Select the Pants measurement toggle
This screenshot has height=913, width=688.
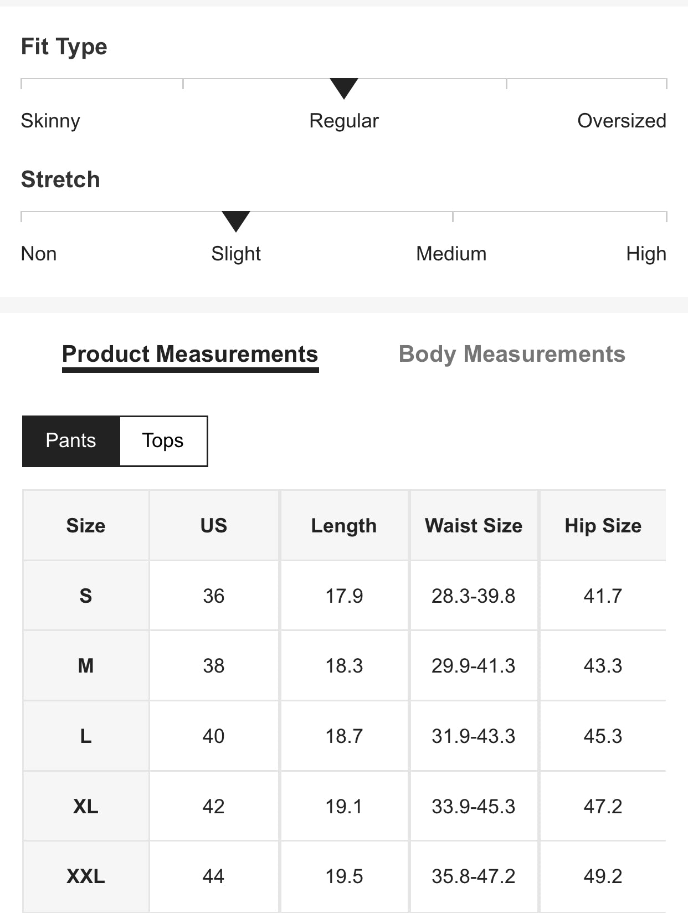click(x=71, y=441)
